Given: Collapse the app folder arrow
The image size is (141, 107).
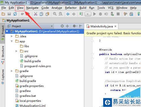Looking at the screenshot, I should [12, 41].
